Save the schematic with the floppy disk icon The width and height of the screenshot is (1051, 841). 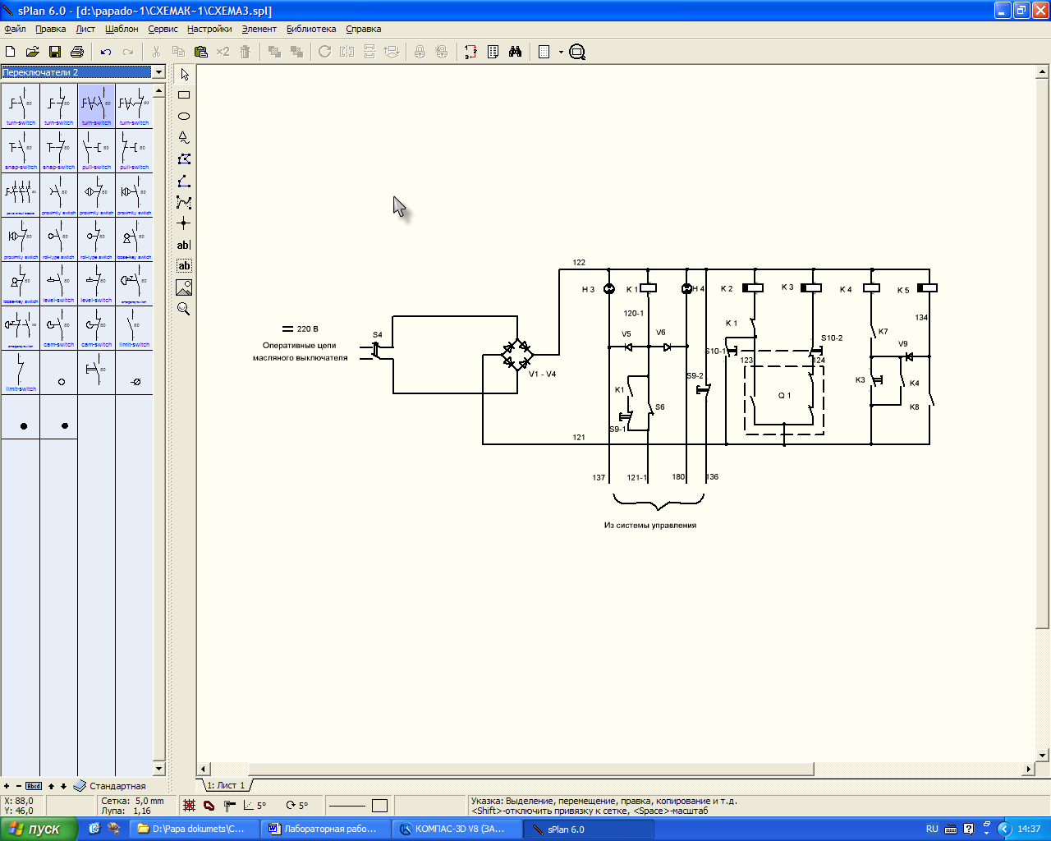55,52
